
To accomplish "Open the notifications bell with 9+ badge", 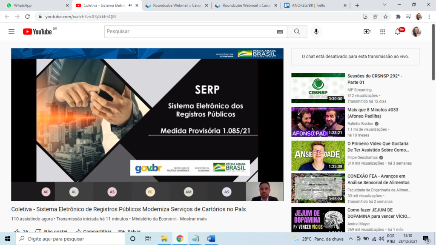I will click(398, 31).
